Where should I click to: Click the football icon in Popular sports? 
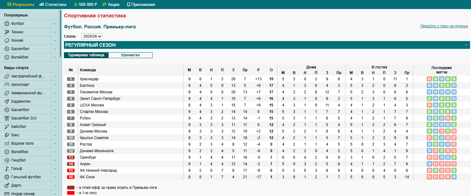(7, 24)
